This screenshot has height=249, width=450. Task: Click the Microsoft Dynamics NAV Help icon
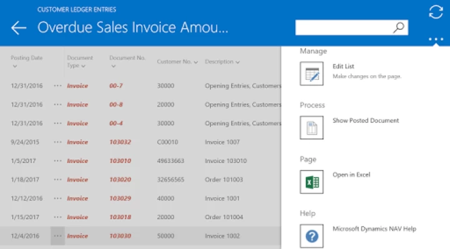pos(311,236)
